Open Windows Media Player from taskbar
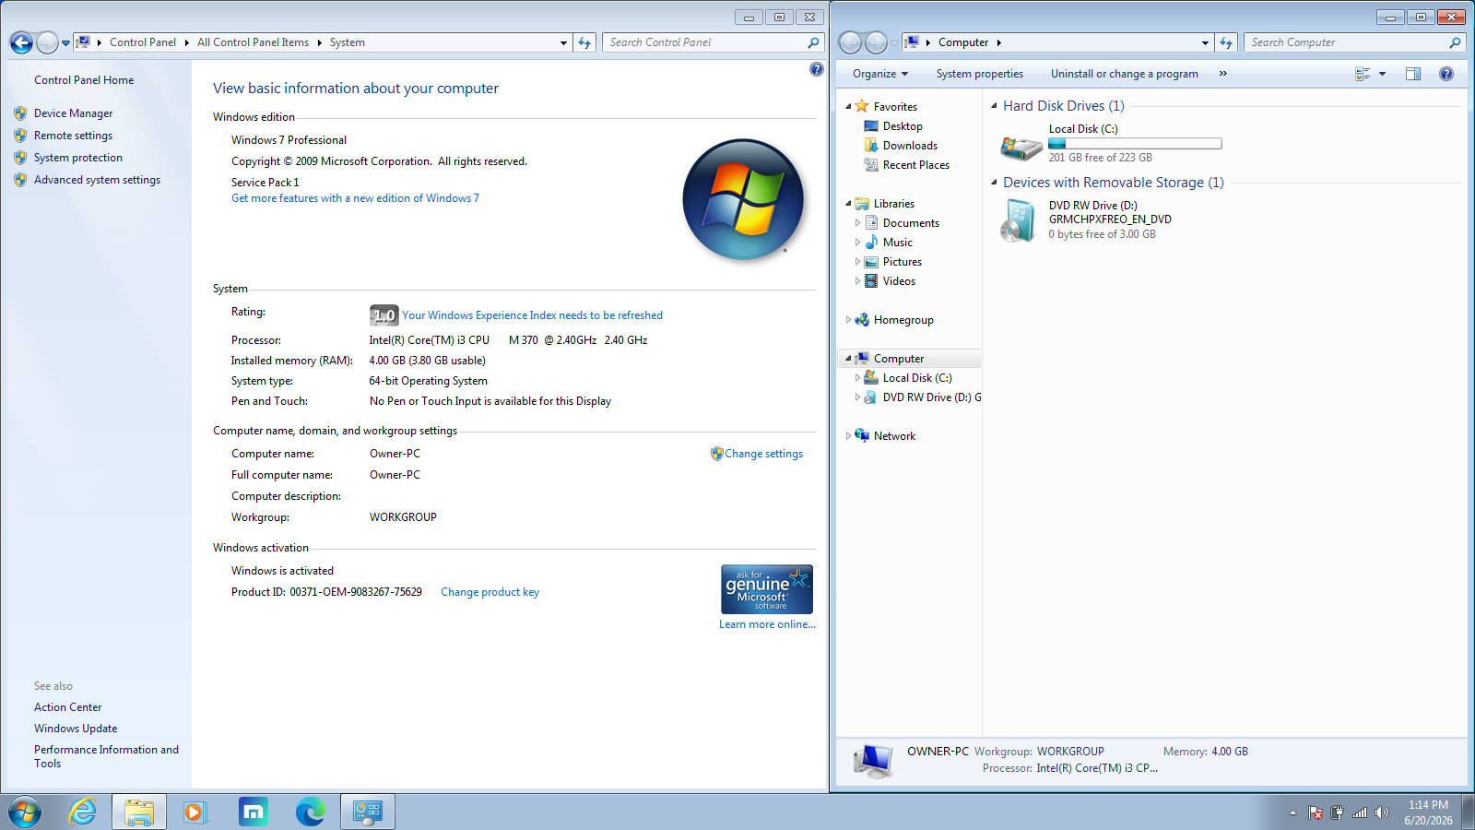This screenshot has height=830, width=1475. click(195, 812)
